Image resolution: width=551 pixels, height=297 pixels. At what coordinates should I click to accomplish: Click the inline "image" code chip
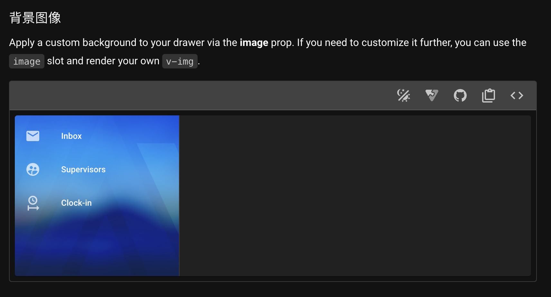27,61
